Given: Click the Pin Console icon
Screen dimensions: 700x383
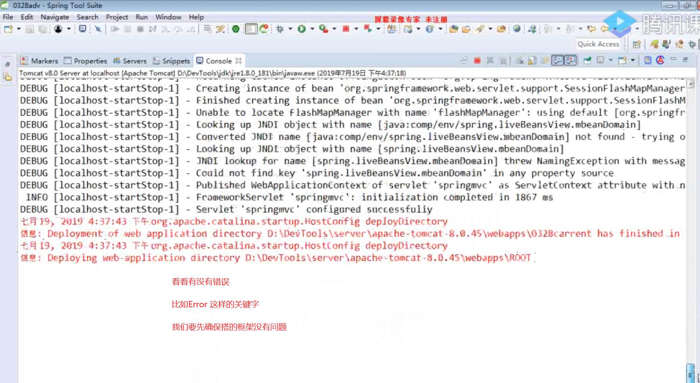Looking at the screenshot, I should click(x=587, y=60).
